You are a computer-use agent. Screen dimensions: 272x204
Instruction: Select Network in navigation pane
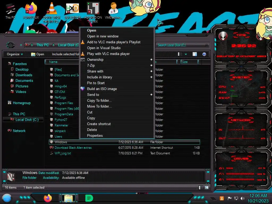click(x=19, y=131)
